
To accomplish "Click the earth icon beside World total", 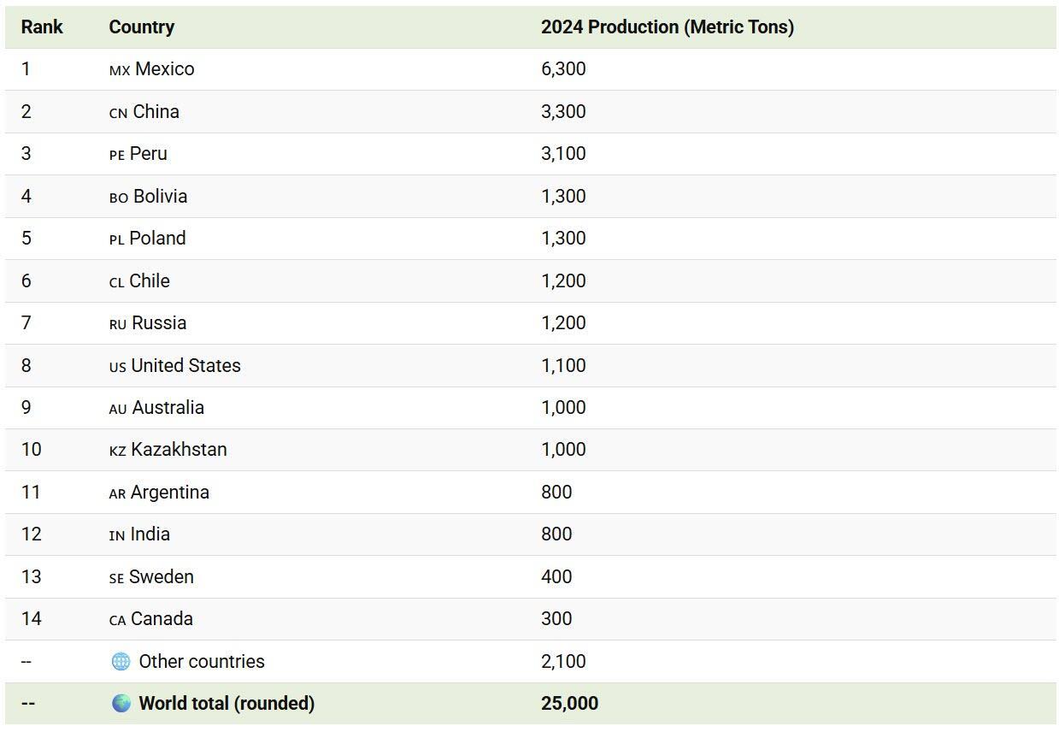I will click(121, 703).
